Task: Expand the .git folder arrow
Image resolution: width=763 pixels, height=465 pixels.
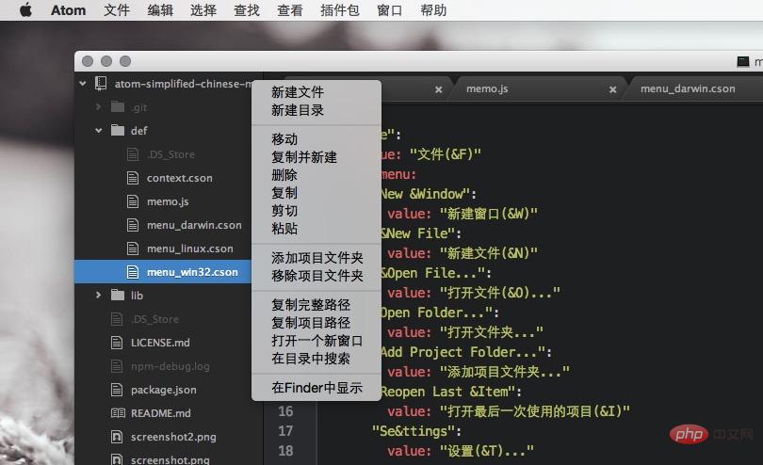Action: 98,106
